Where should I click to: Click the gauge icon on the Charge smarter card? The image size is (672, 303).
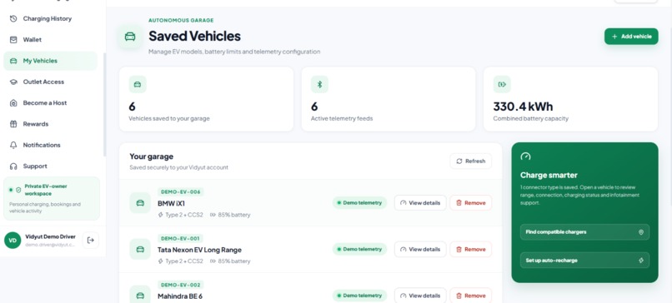525,156
